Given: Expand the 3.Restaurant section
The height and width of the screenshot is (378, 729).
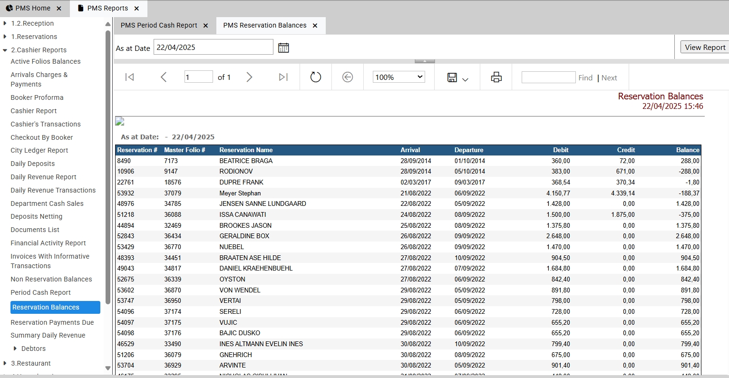Looking at the screenshot, I should click(5, 363).
